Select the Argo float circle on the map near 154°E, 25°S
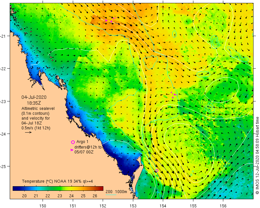 [157, 170]
